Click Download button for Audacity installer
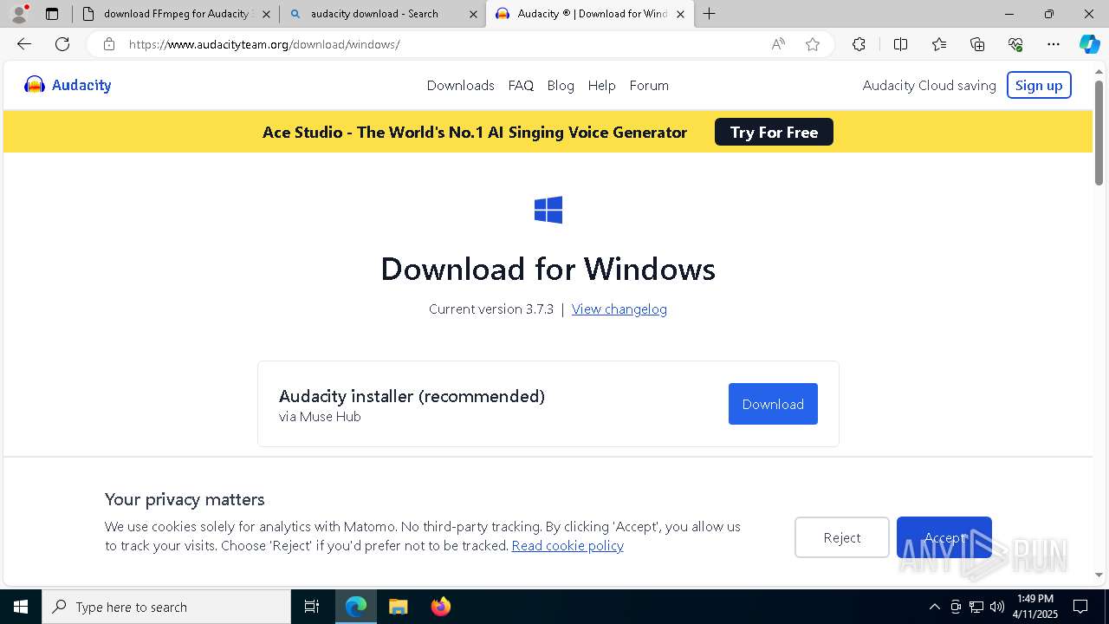Screen dimensions: 1109x624 [773, 404]
